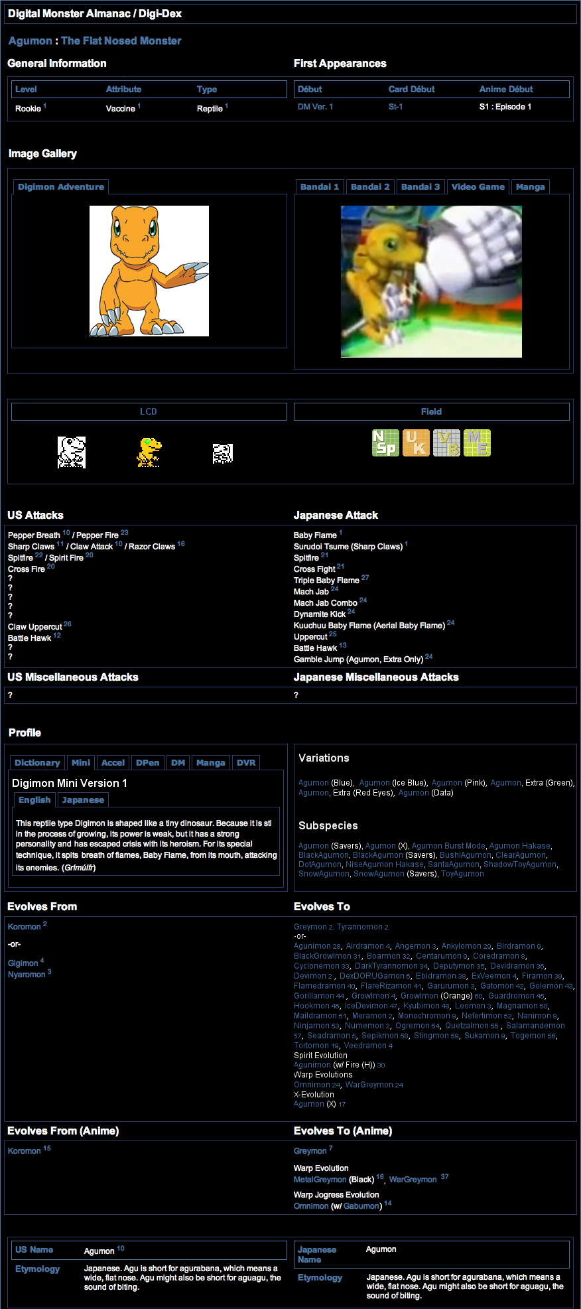The width and height of the screenshot is (581, 1309).
Task: Open the Agumon Hakase subspecies link
Action: point(520,846)
